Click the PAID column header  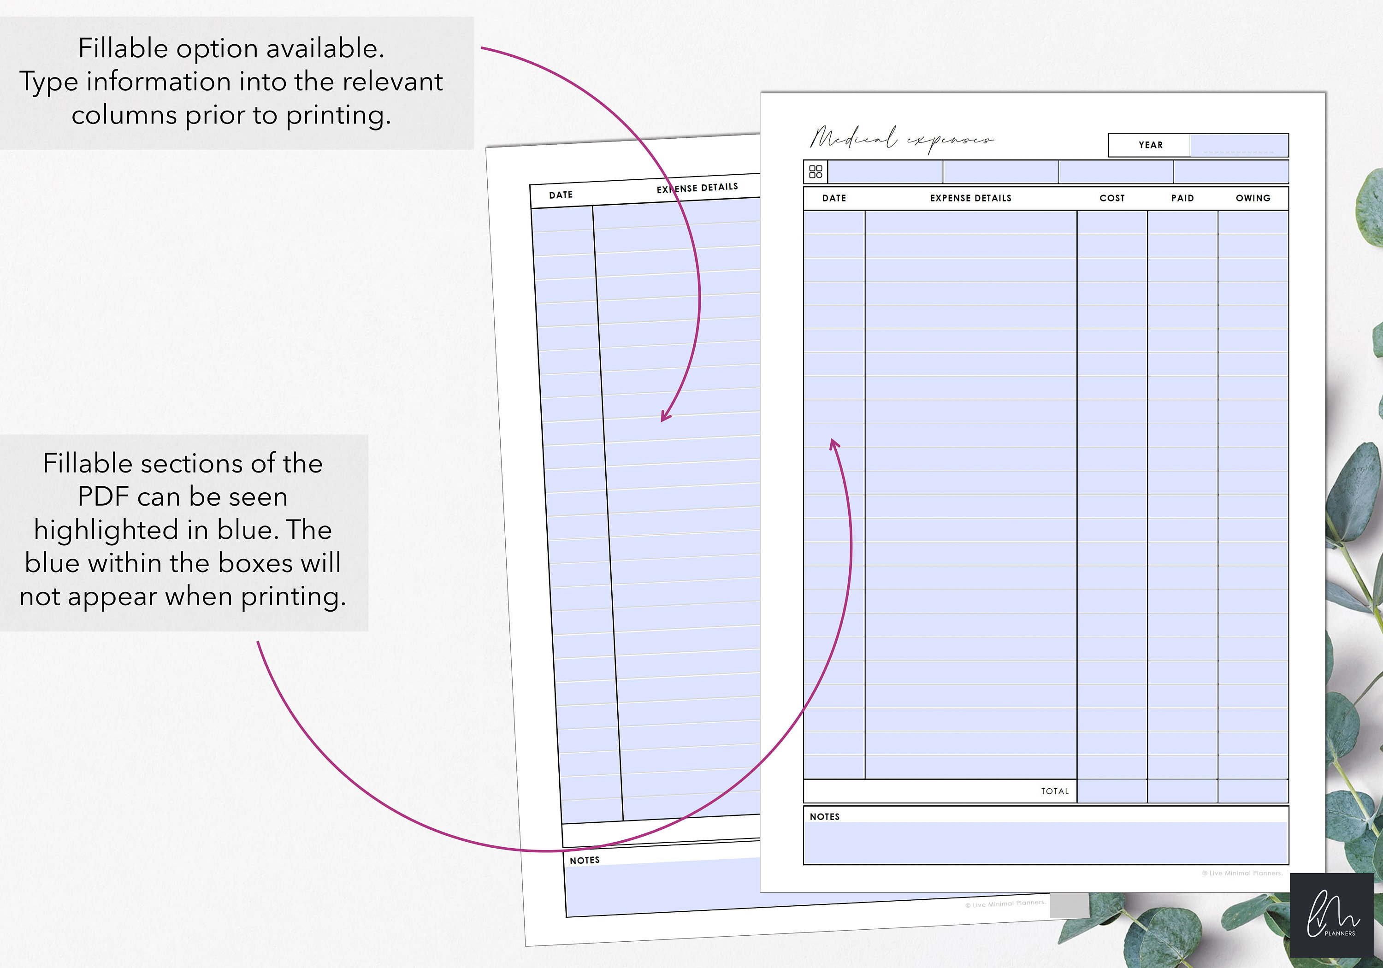tap(1182, 198)
